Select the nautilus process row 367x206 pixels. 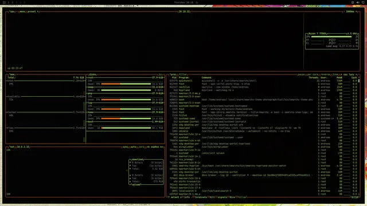(263, 87)
